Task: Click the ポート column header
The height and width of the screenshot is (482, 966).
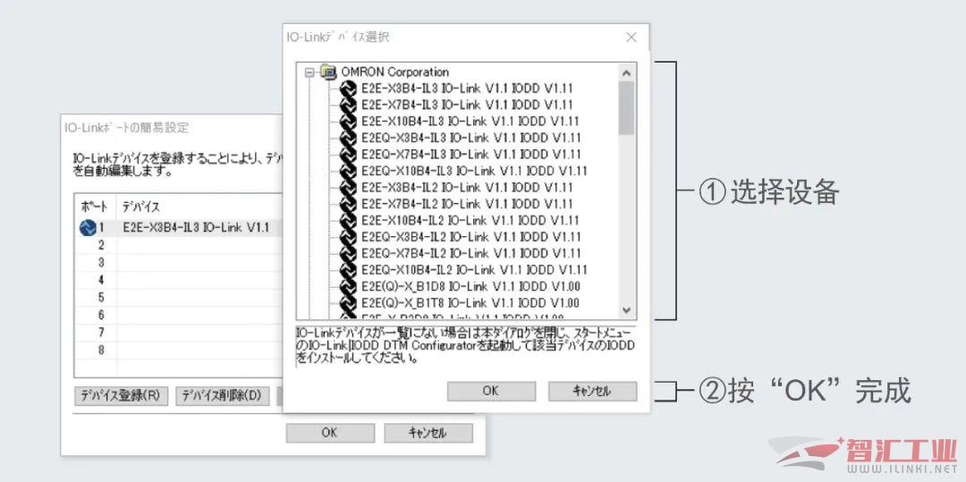Action: click(95, 207)
